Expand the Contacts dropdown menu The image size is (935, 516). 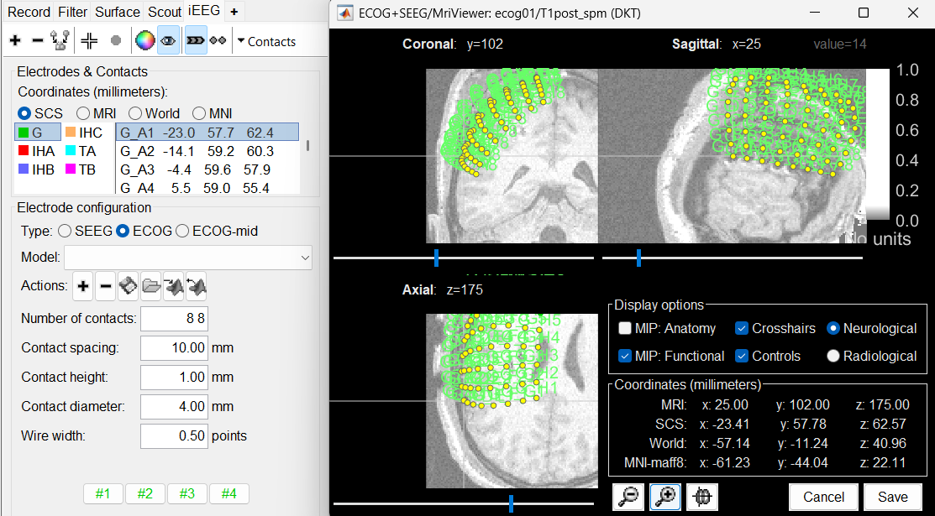click(x=266, y=41)
